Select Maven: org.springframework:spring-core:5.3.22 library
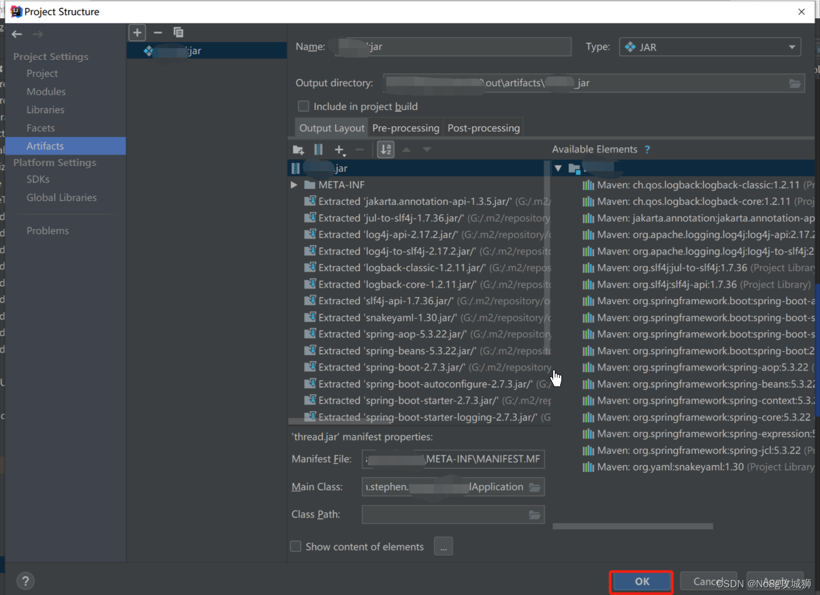 tap(684, 417)
